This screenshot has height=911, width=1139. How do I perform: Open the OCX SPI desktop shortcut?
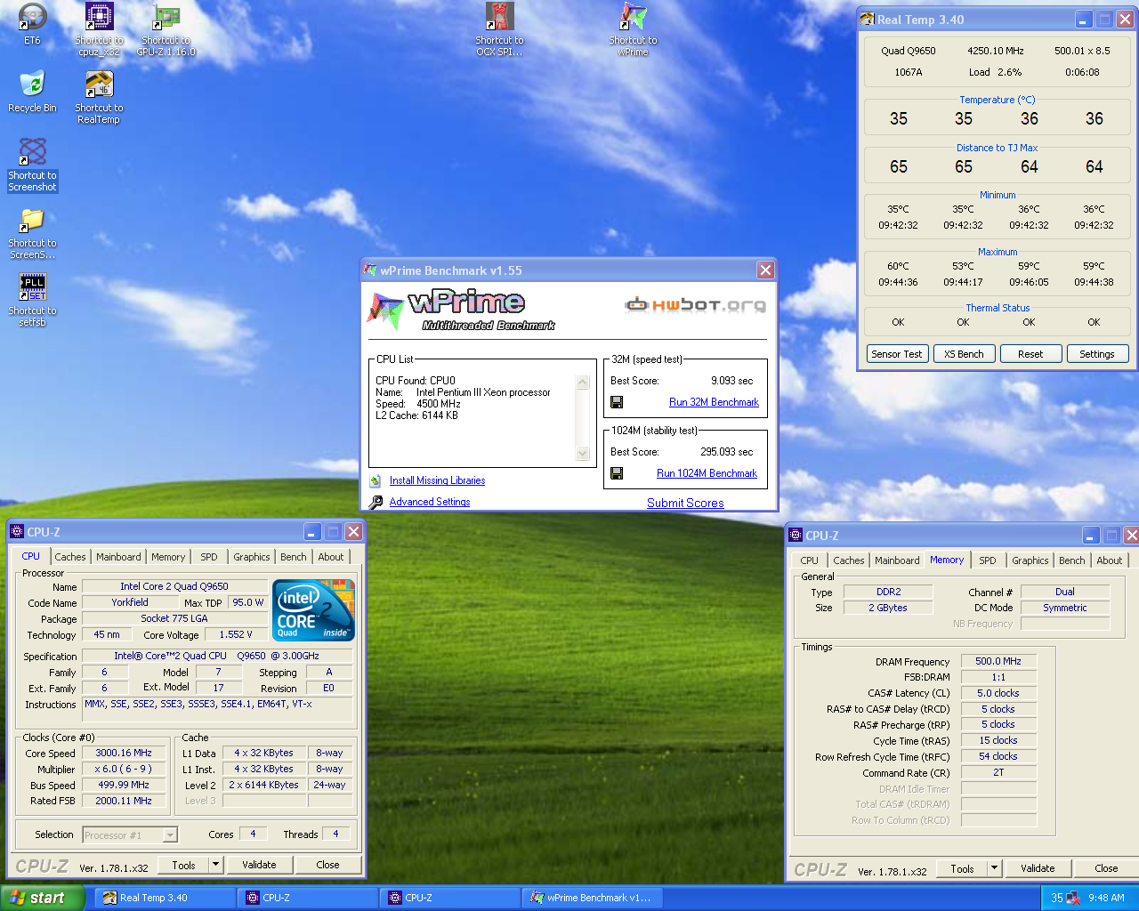tap(499, 18)
